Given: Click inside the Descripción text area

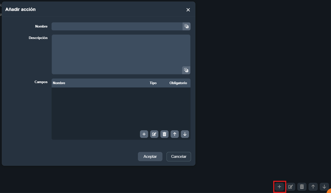Looking at the screenshot, I should coord(121,54).
